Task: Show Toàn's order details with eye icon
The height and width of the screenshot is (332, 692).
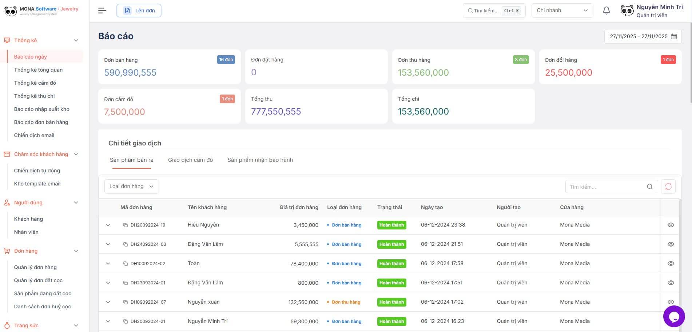Action: (x=671, y=264)
